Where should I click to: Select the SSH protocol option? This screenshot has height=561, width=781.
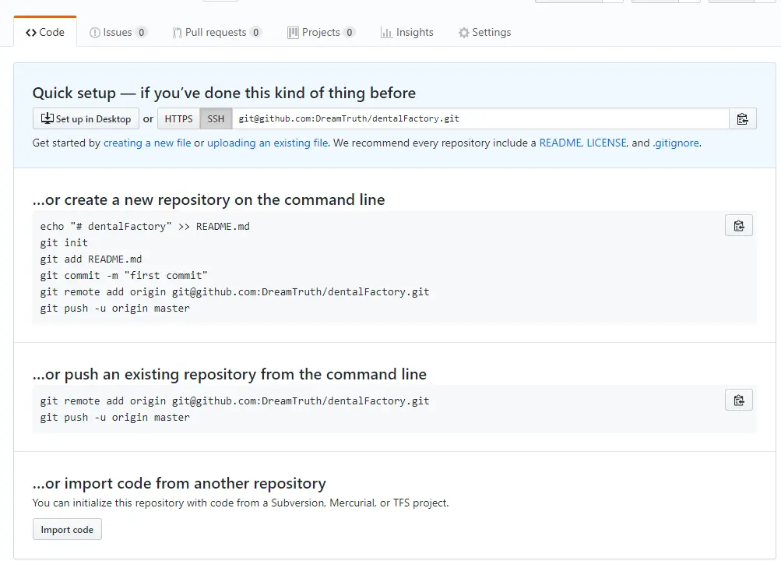tap(216, 118)
